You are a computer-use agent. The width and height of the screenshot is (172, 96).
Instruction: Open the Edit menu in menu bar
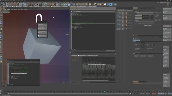[x=3, y=2]
